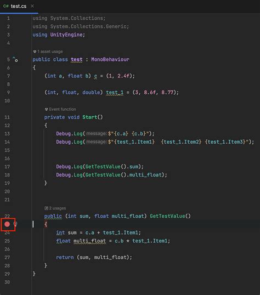Click the 'message:' hint on line 14

tap(97, 141)
